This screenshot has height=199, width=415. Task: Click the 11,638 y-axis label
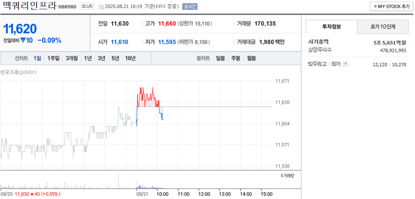point(282,102)
